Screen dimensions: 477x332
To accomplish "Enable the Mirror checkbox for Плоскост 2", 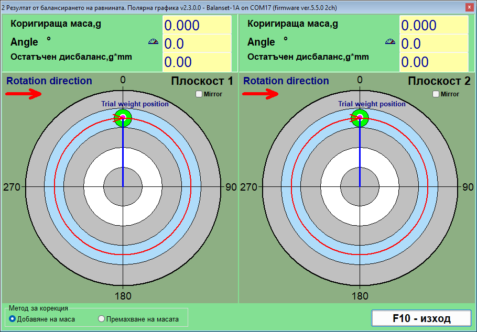I will pyautogui.click(x=436, y=94).
